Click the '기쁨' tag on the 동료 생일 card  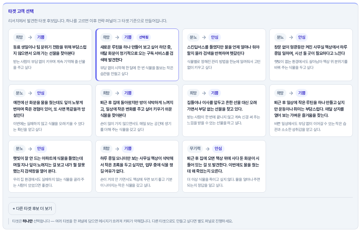(41, 37)
